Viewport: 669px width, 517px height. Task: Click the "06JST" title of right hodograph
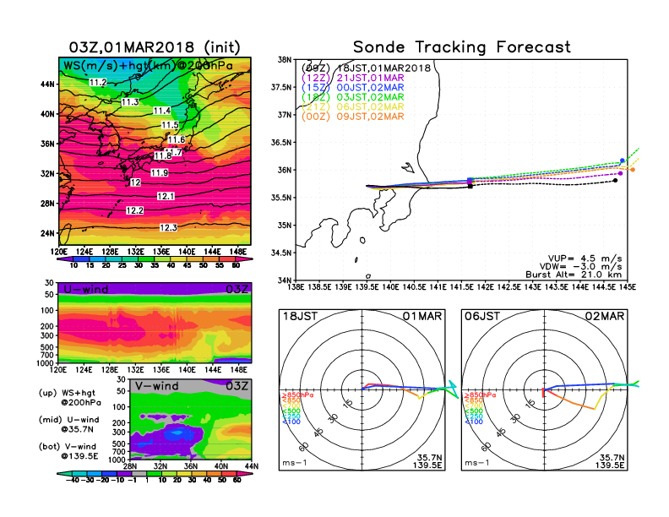[x=482, y=316]
